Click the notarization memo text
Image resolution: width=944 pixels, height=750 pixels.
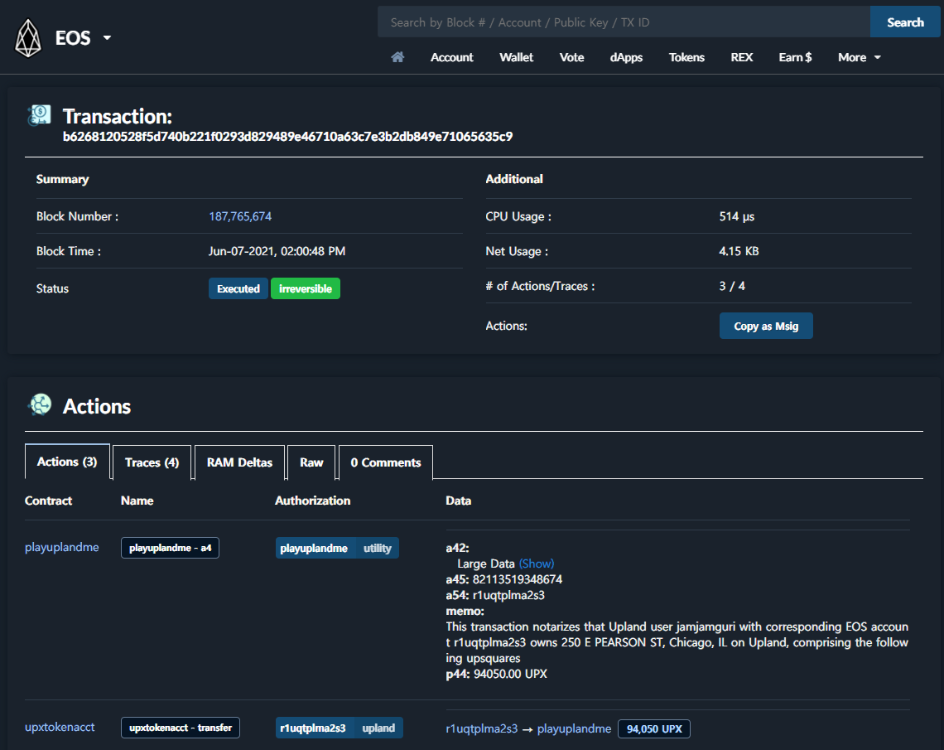677,642
